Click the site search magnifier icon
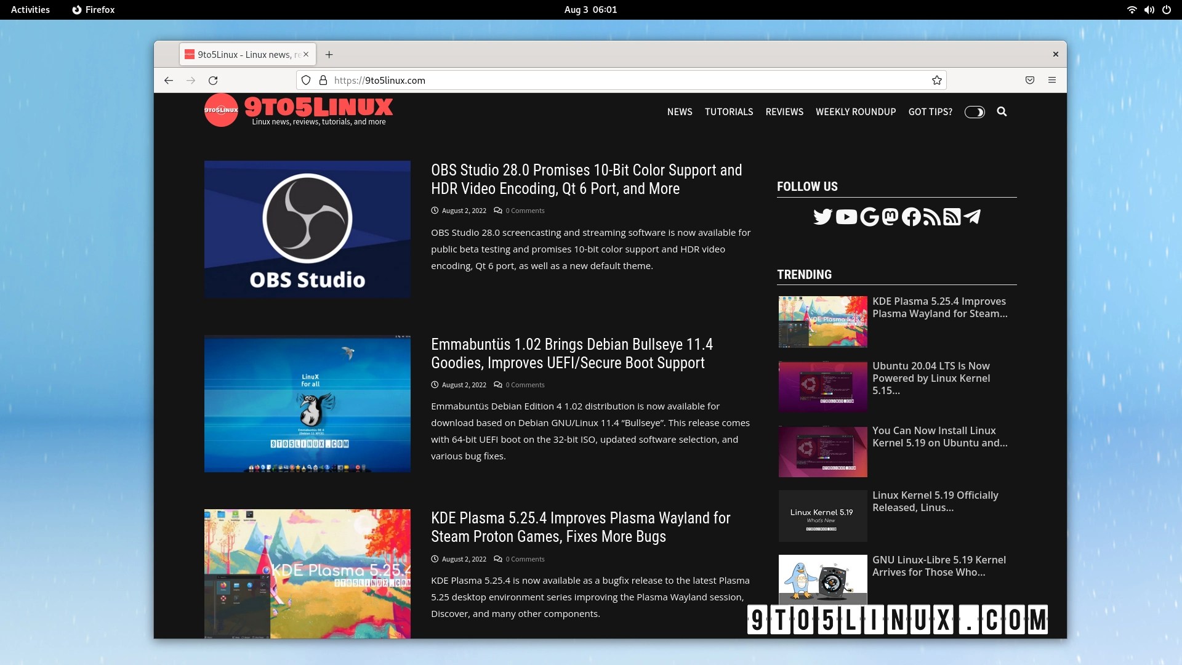1182x665 pixels. point(1002,111)
